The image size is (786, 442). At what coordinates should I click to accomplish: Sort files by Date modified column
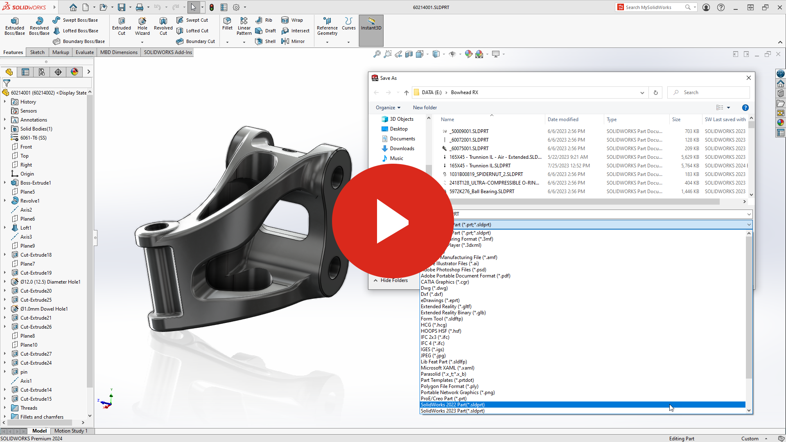click(x=563, y=120)
